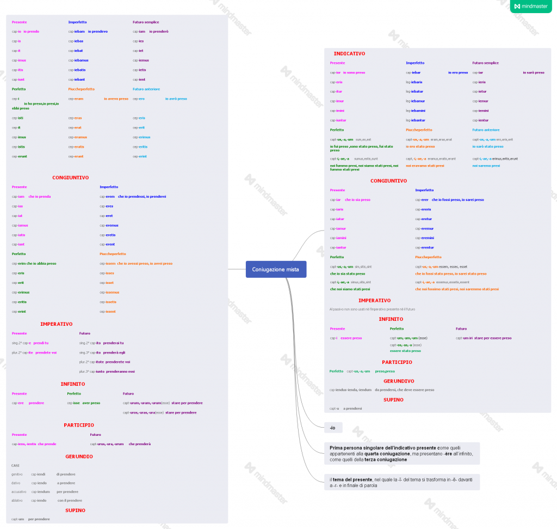Image resolution: width=557 pixels, height=529 pixels.
Task: Click the red INDICATIVO heading
Action: tap(349, 54)
